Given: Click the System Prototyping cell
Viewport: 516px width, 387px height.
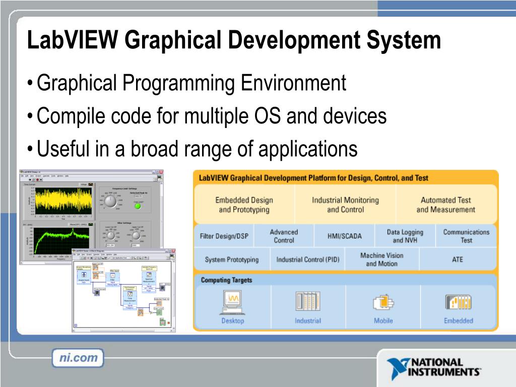Looking at the screenshot, I should 232,260.
